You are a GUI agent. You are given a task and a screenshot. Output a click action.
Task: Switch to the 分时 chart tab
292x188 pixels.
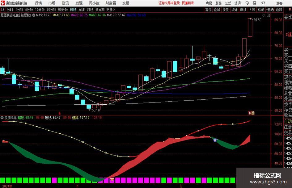(x=10, y=10)
